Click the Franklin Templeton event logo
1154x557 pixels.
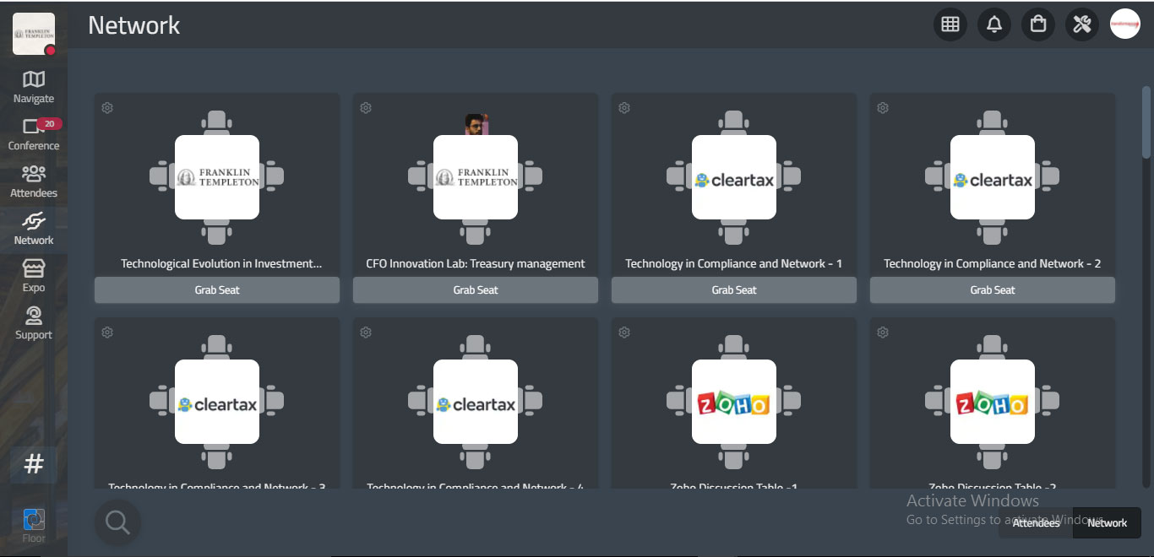pyautogui.click(x=34, y=34)
